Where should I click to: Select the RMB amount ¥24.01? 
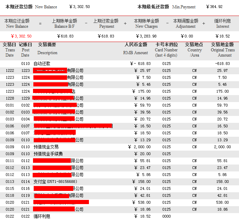pyautogui.click(x=142, y=188)
